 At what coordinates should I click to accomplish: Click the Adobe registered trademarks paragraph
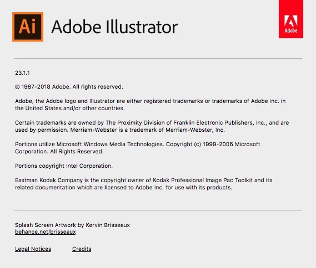pos(150,105)
